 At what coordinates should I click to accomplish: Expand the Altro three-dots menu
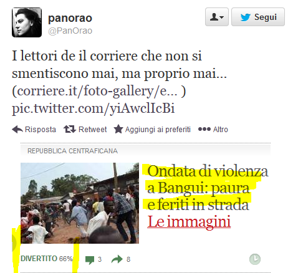204,129
